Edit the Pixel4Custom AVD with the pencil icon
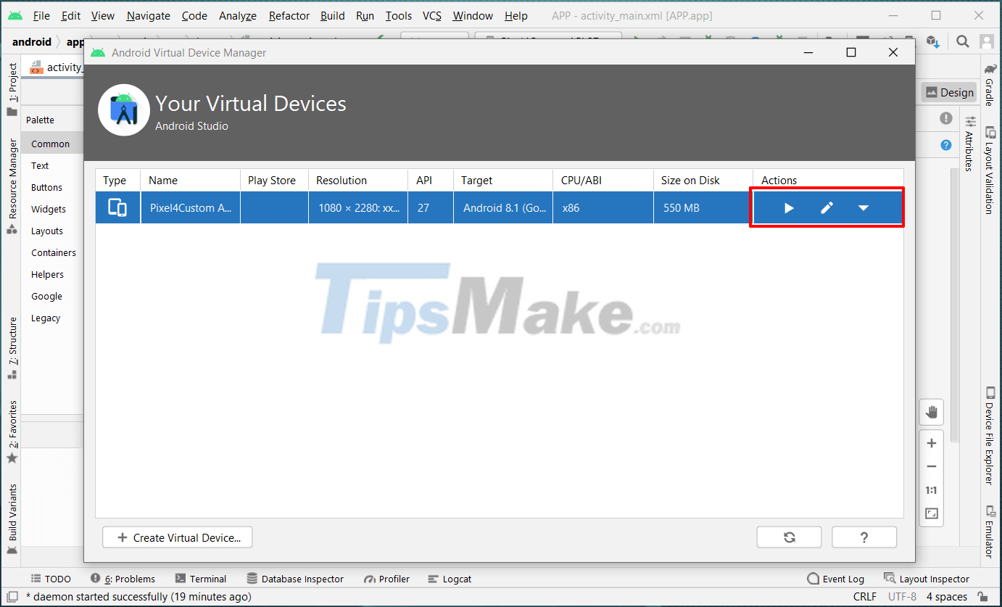 827,207
